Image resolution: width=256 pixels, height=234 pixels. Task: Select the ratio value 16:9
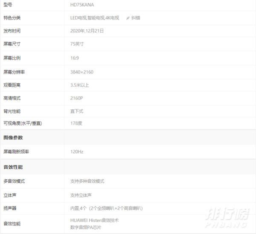pyautogui.click(x=74, y=58)
